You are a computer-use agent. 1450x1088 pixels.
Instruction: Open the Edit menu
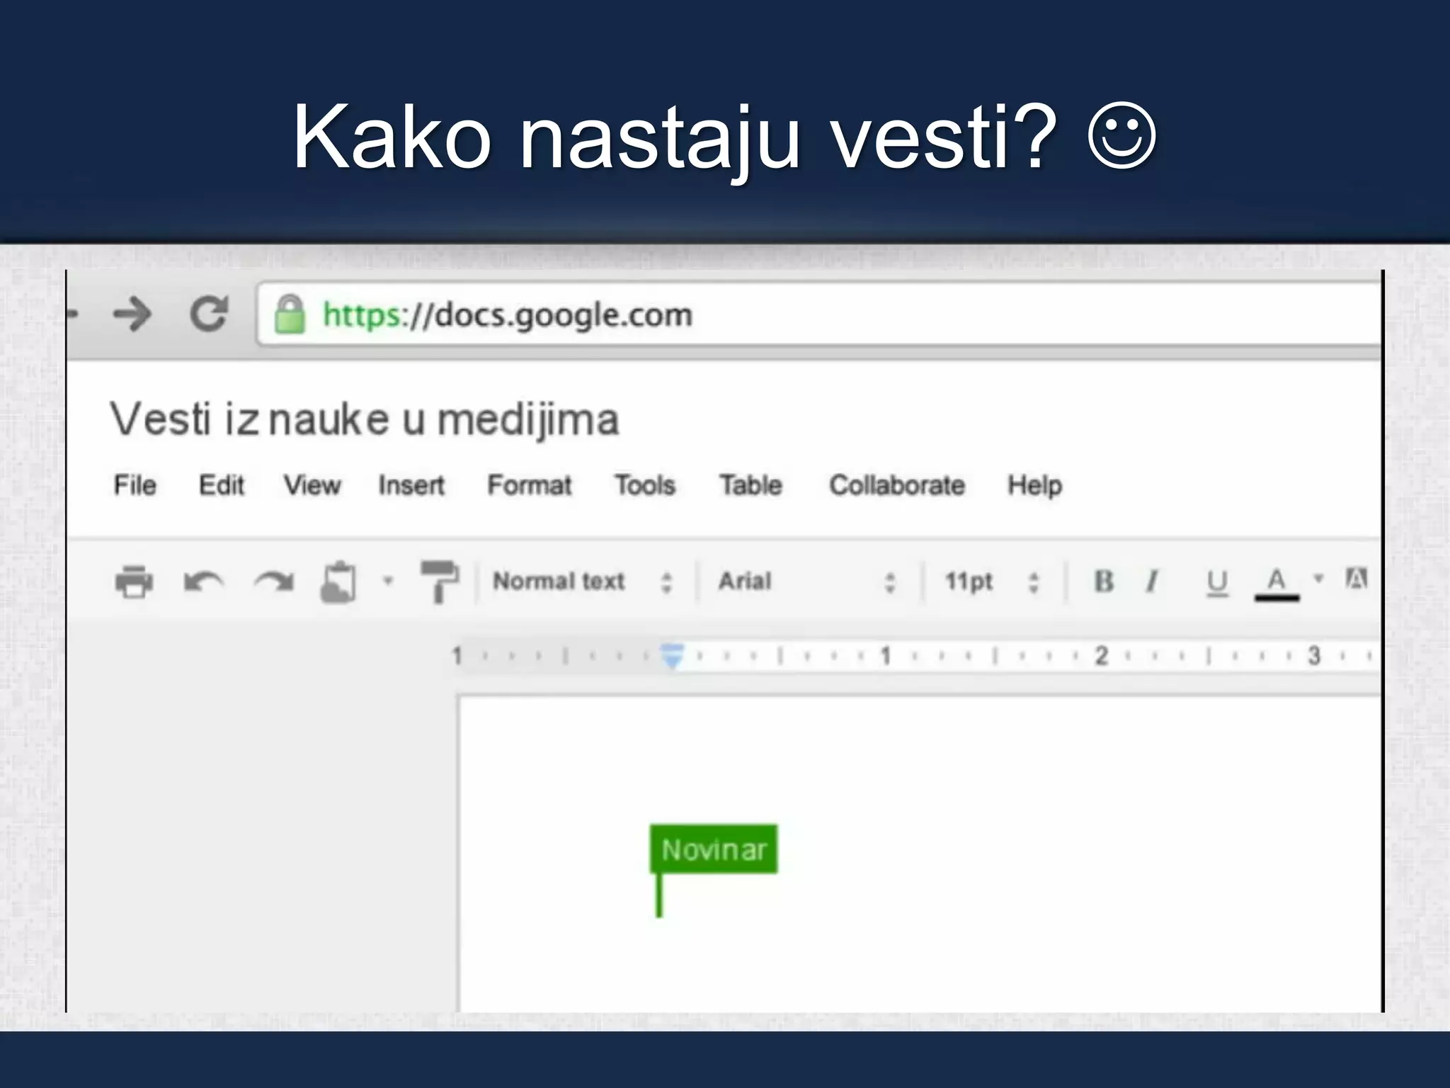coord(222,485)
